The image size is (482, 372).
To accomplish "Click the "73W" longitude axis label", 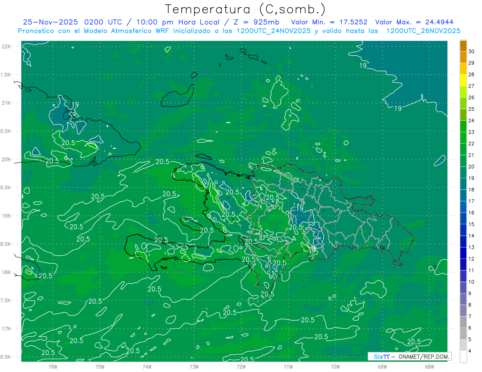I will point(194,367).
